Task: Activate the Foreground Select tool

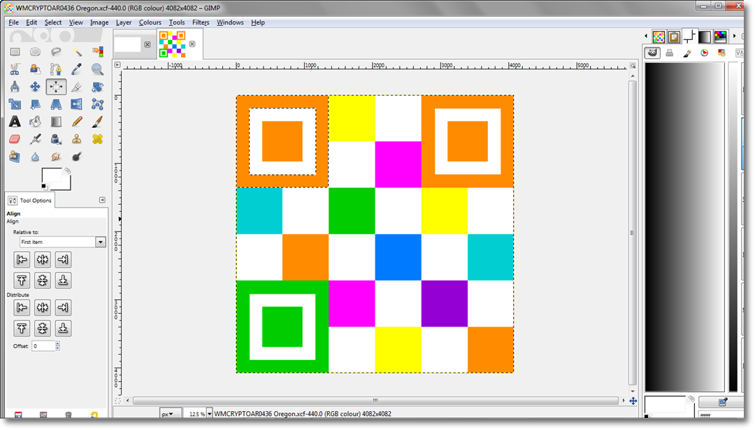Action: point(35,69)
